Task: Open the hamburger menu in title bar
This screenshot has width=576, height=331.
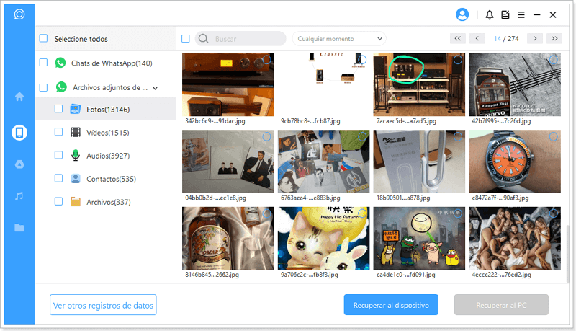Action: 521,14
